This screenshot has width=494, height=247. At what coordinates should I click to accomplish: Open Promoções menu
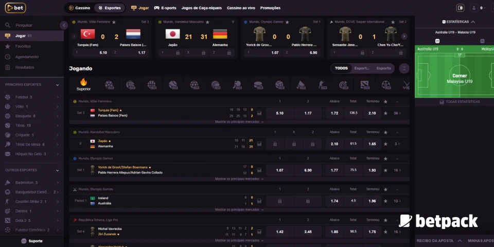[270, 8]
